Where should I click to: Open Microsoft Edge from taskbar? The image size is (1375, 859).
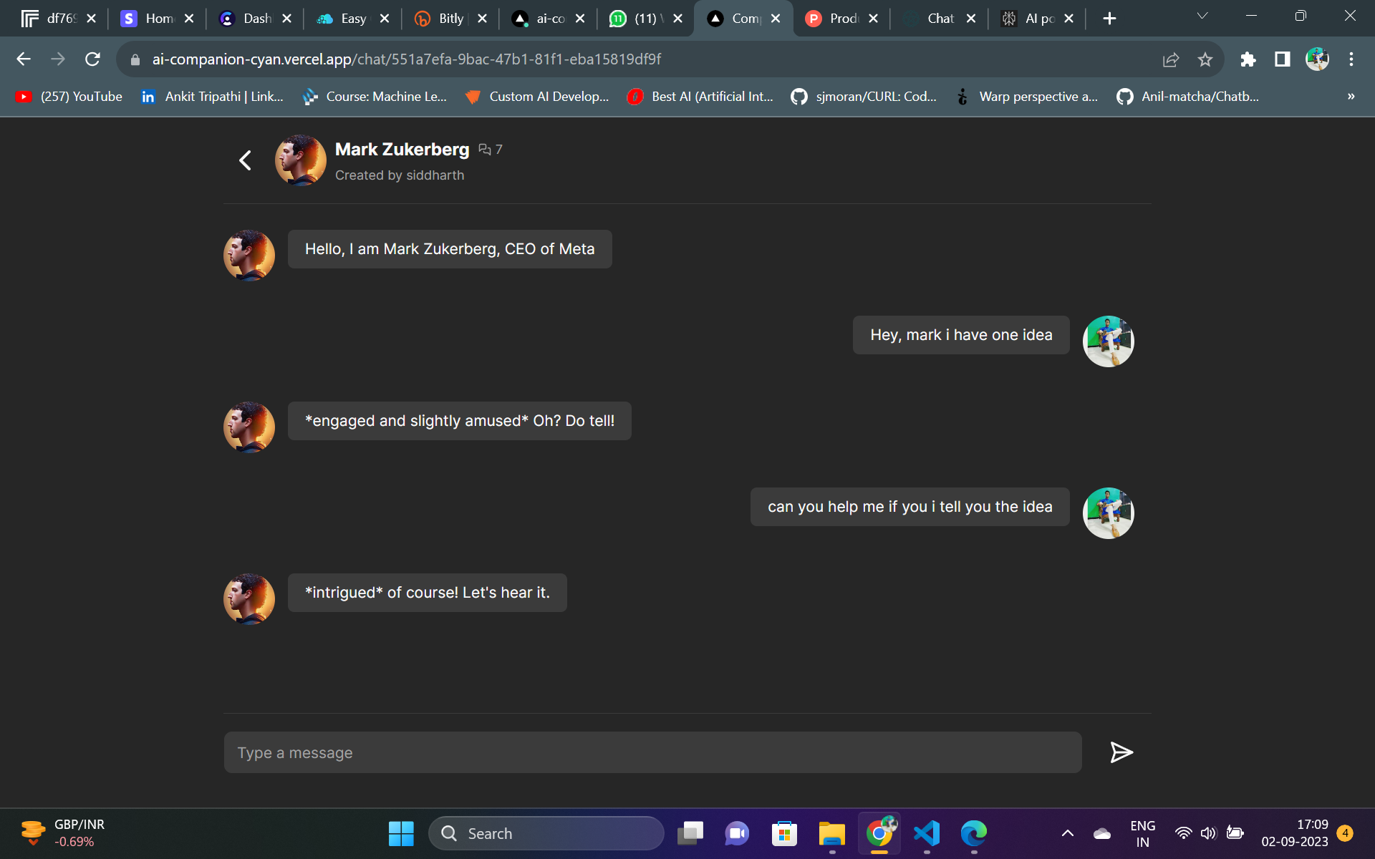click(974, 833)
